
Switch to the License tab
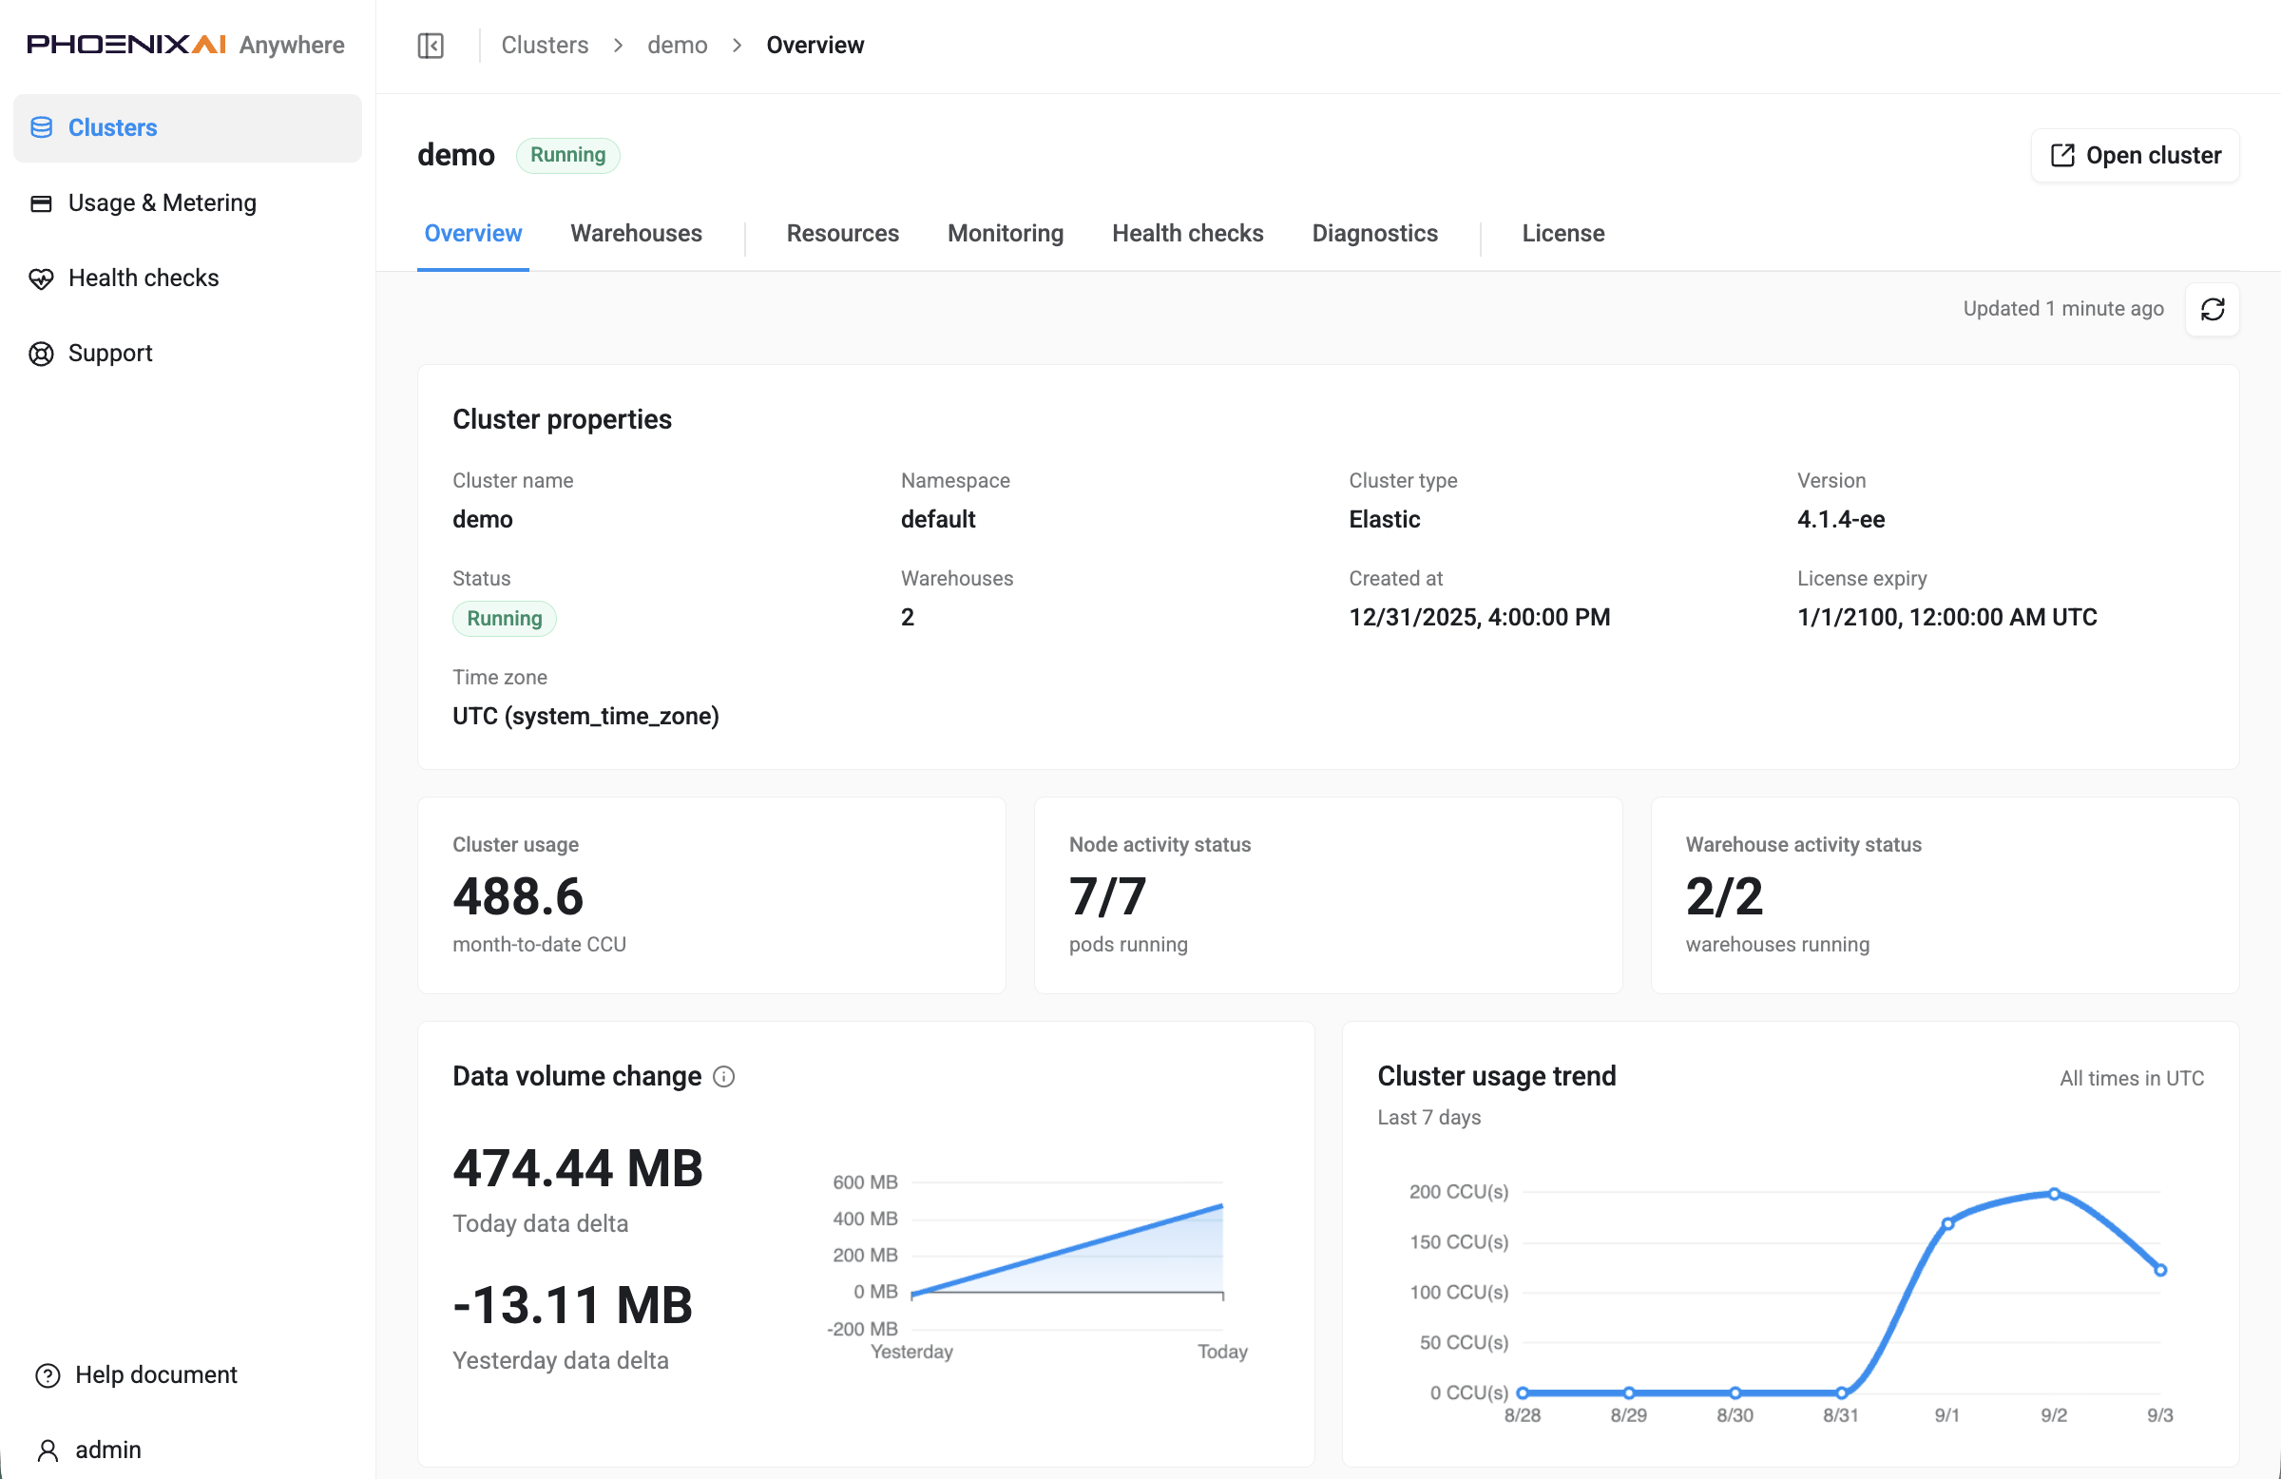coord(1563,234)
